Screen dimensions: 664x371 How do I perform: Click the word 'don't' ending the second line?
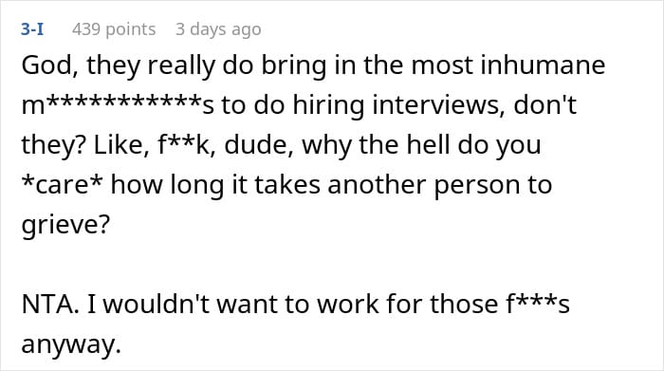pos(545,105)
